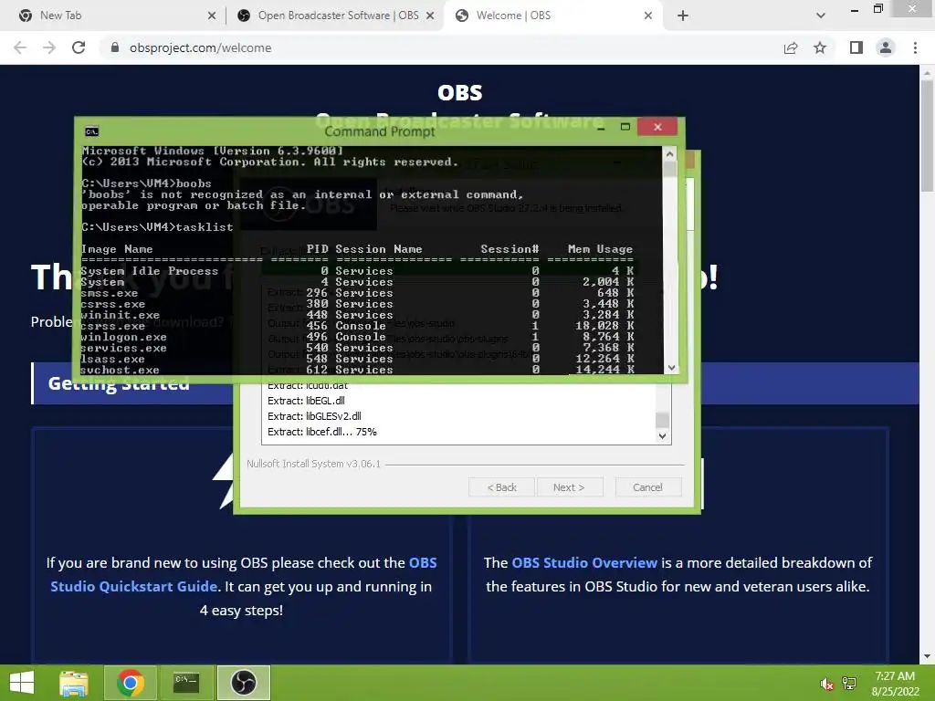Open a new Chrome tab
This screenshot has height=701, width=935.
click(x=683, y=16)
